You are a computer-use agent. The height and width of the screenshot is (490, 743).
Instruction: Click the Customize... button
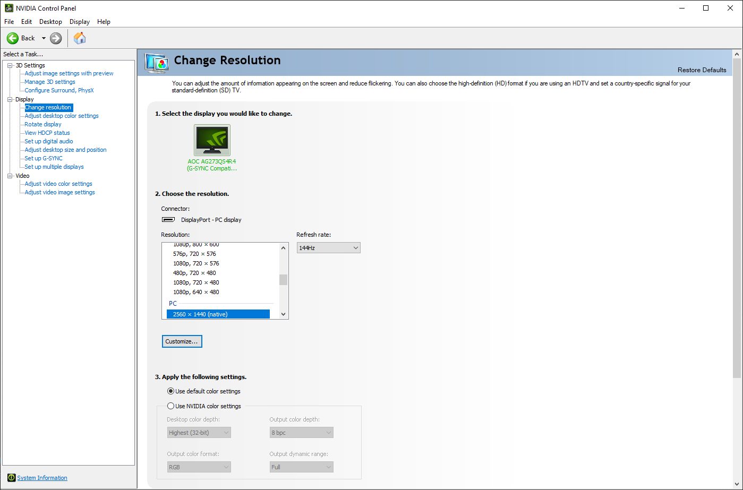pos(182,341)
